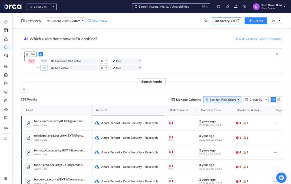Click the user avatar circle
This screenshot has width=291, height=184.
(x=256, y=7)
